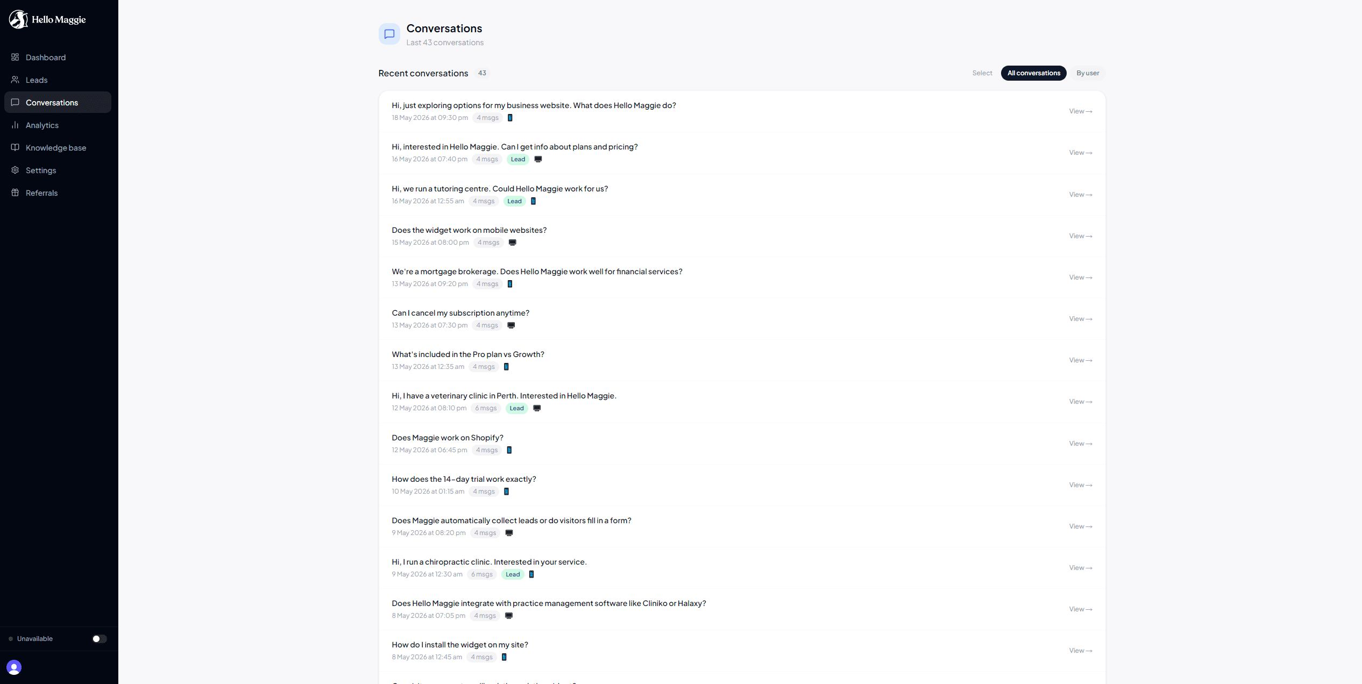This screenshot has height=684, width=1362.
Task: Click Lead badge on plans and pricing conversation
Action: (518, 159)
